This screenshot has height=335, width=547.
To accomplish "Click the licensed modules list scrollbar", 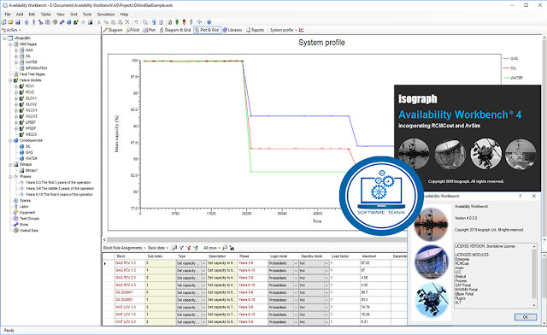I will (x=533, y=276).
